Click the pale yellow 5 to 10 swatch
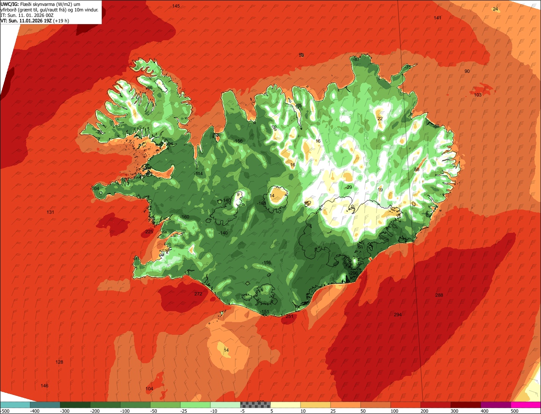This screenshot has width=541, height=414. [x=285, y=405]
